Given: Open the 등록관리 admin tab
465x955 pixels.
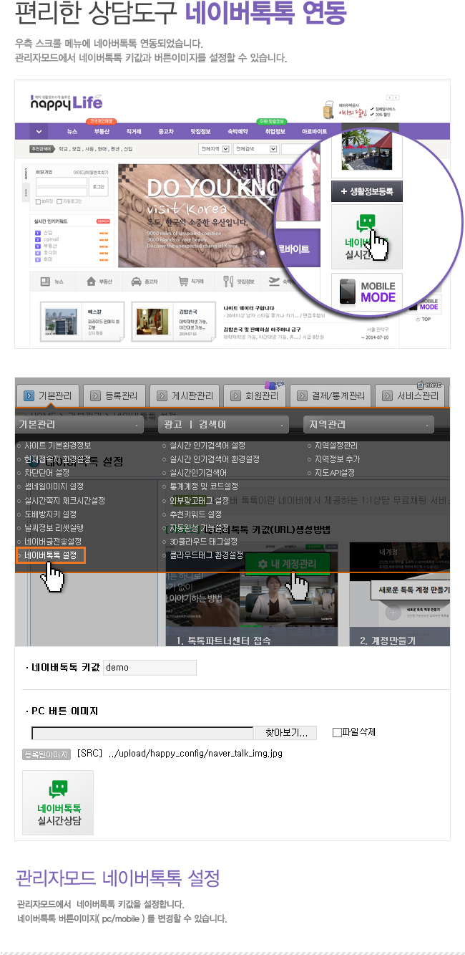Looking at the screenshot, I should coord(115,395).
